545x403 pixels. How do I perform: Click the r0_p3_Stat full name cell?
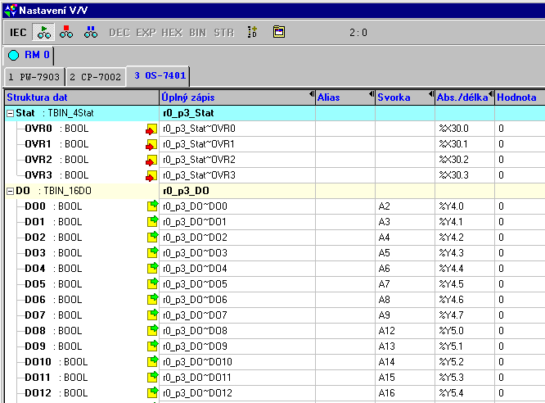click(x=237, y=113)
